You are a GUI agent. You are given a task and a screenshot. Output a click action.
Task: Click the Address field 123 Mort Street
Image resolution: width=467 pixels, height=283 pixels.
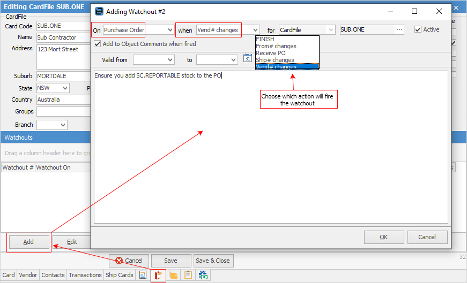pyautogui.click(x=63, y=57)
